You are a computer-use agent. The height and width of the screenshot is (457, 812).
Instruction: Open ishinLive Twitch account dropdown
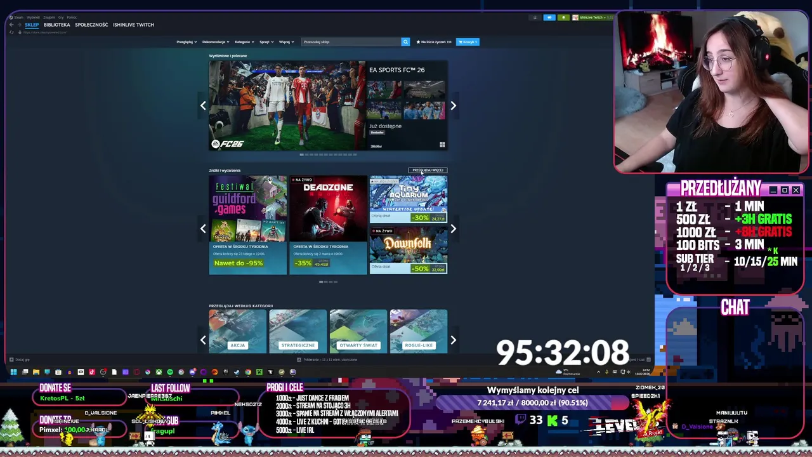tap(593, 18)
